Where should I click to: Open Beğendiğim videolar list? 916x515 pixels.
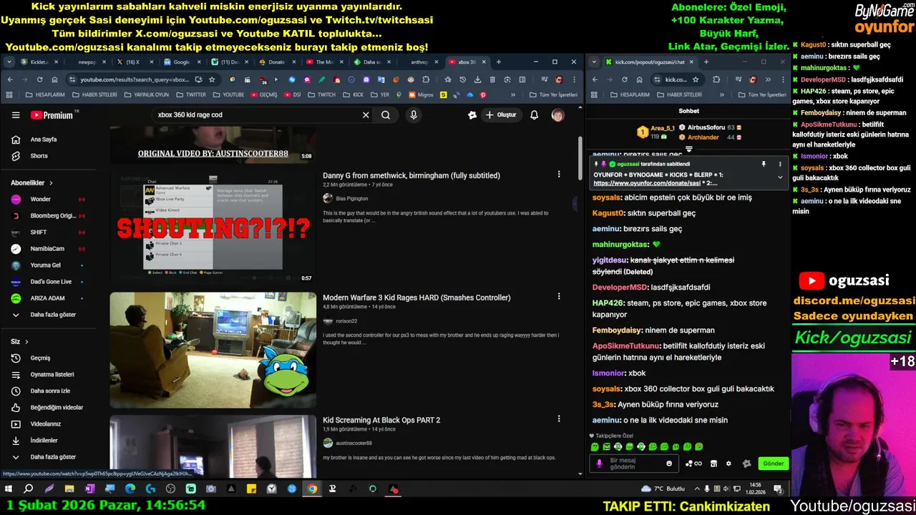(x=49, y=408)
